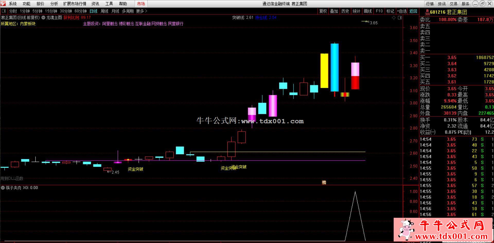
Task: Click the 博彩概念 theme link
Action: (126, 24)
